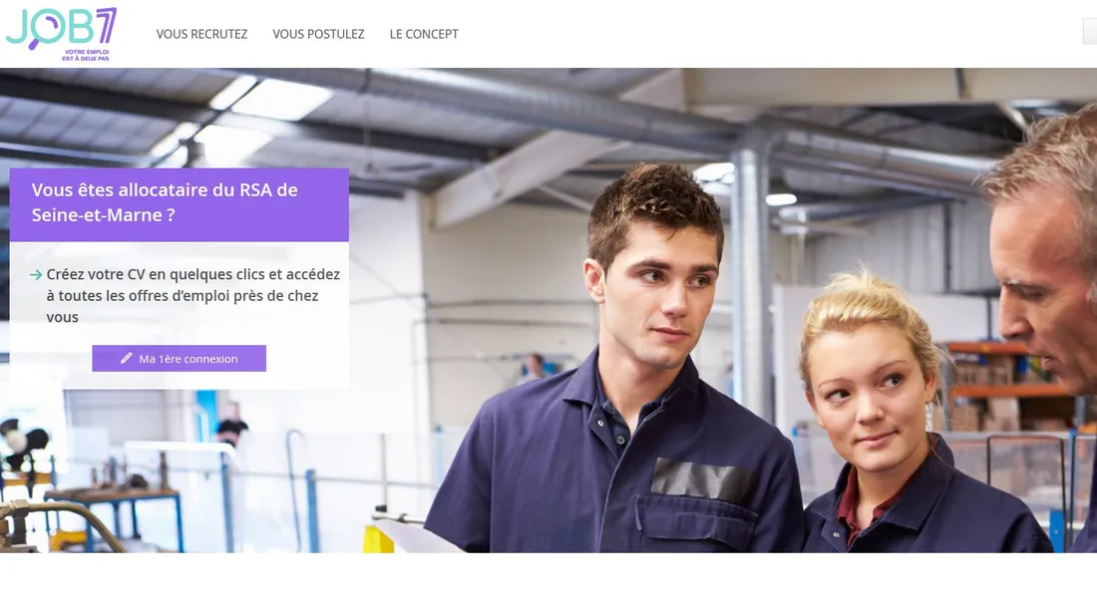The width and height of the screenshot is (1097, 612).
Task: Click the magnifying glass in the logo
Action: click(x=46, y=31)
